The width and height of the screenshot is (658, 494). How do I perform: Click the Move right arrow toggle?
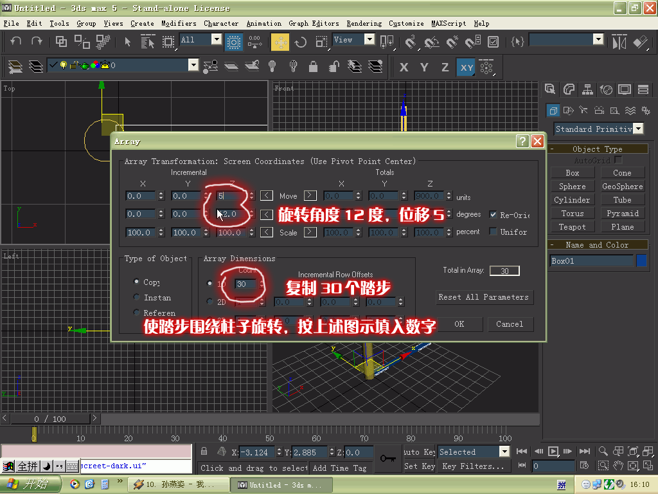coord(310,196)
